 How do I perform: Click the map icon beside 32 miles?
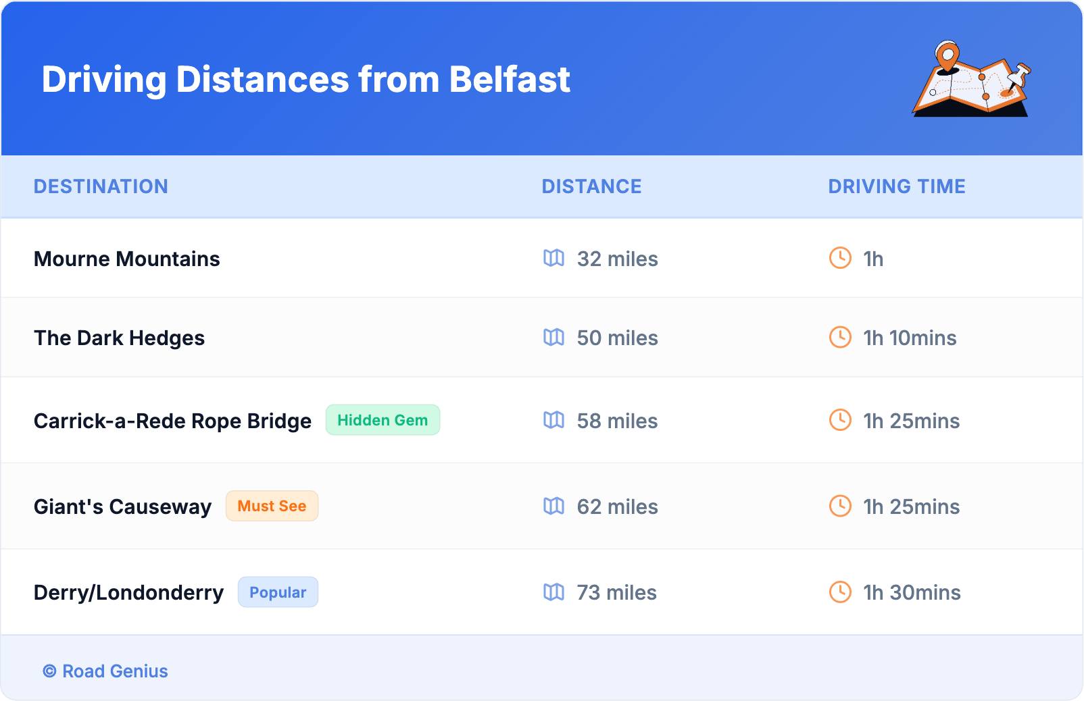click(x=553, y=258)
